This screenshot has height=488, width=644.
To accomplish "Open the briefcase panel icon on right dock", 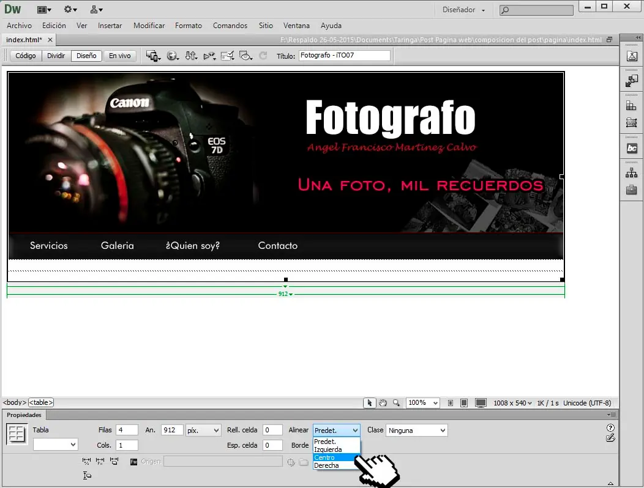I will pos(631,190).
